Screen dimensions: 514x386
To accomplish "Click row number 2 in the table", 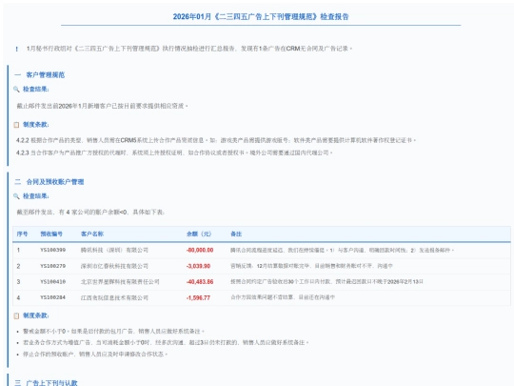I will 18,266.
